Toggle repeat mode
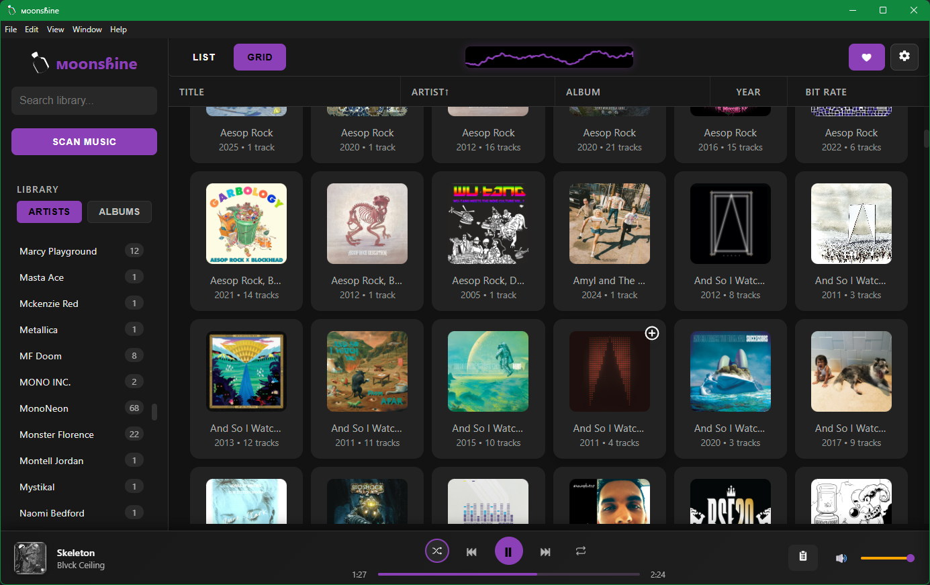 pos(581,551)
